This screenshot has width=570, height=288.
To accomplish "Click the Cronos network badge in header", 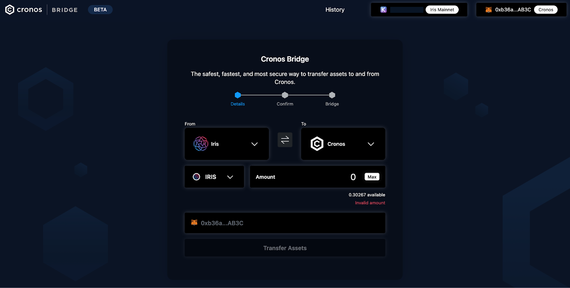I will (x=546, y=10).
